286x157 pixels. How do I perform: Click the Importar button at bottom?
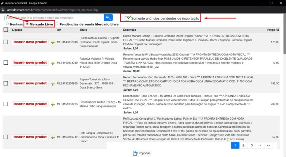(141, 153)
